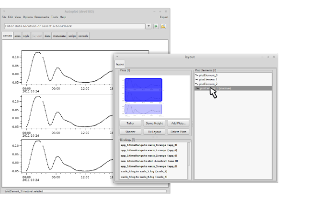318x213 pixels.
Task: Click the Taller button
Action: (130, 123)
